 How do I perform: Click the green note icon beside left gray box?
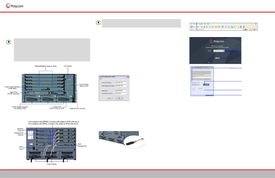pyautogui.click(x=9, y=42)
